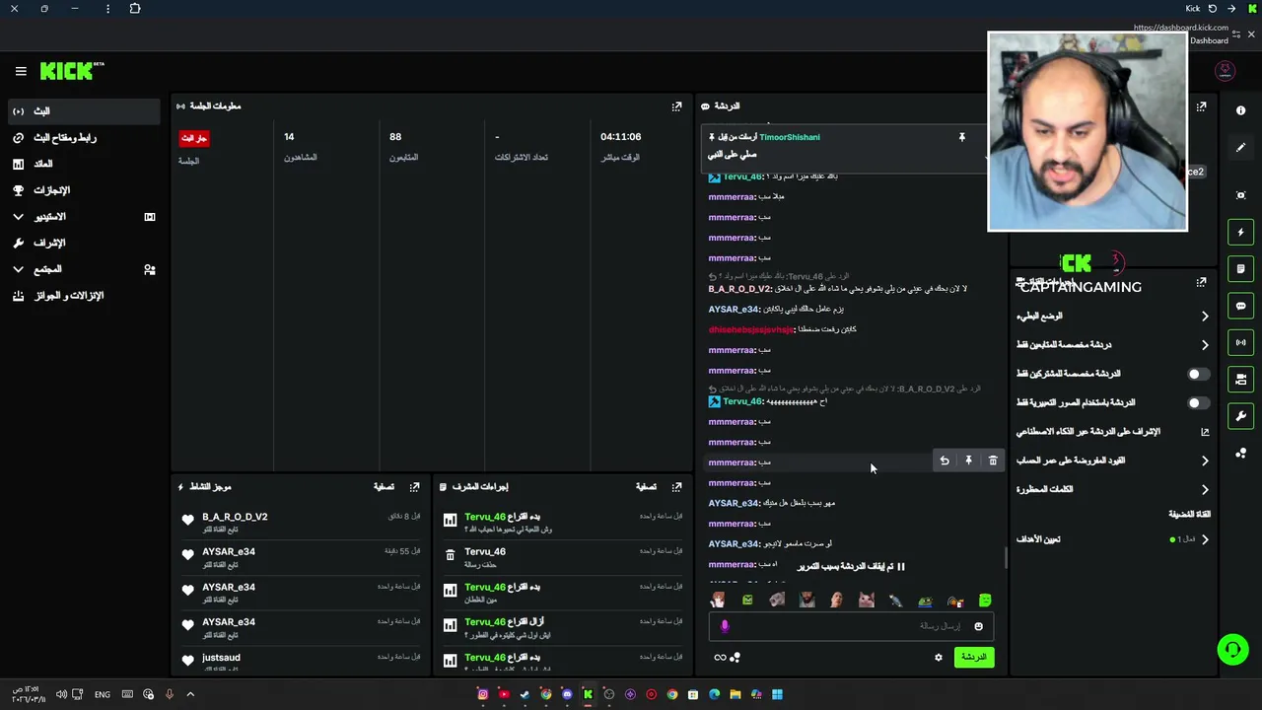Screen dimensions: 1262x710
Task: Pop out the activity feed panel
Action: pyautogui.click(x=414, y=487)
